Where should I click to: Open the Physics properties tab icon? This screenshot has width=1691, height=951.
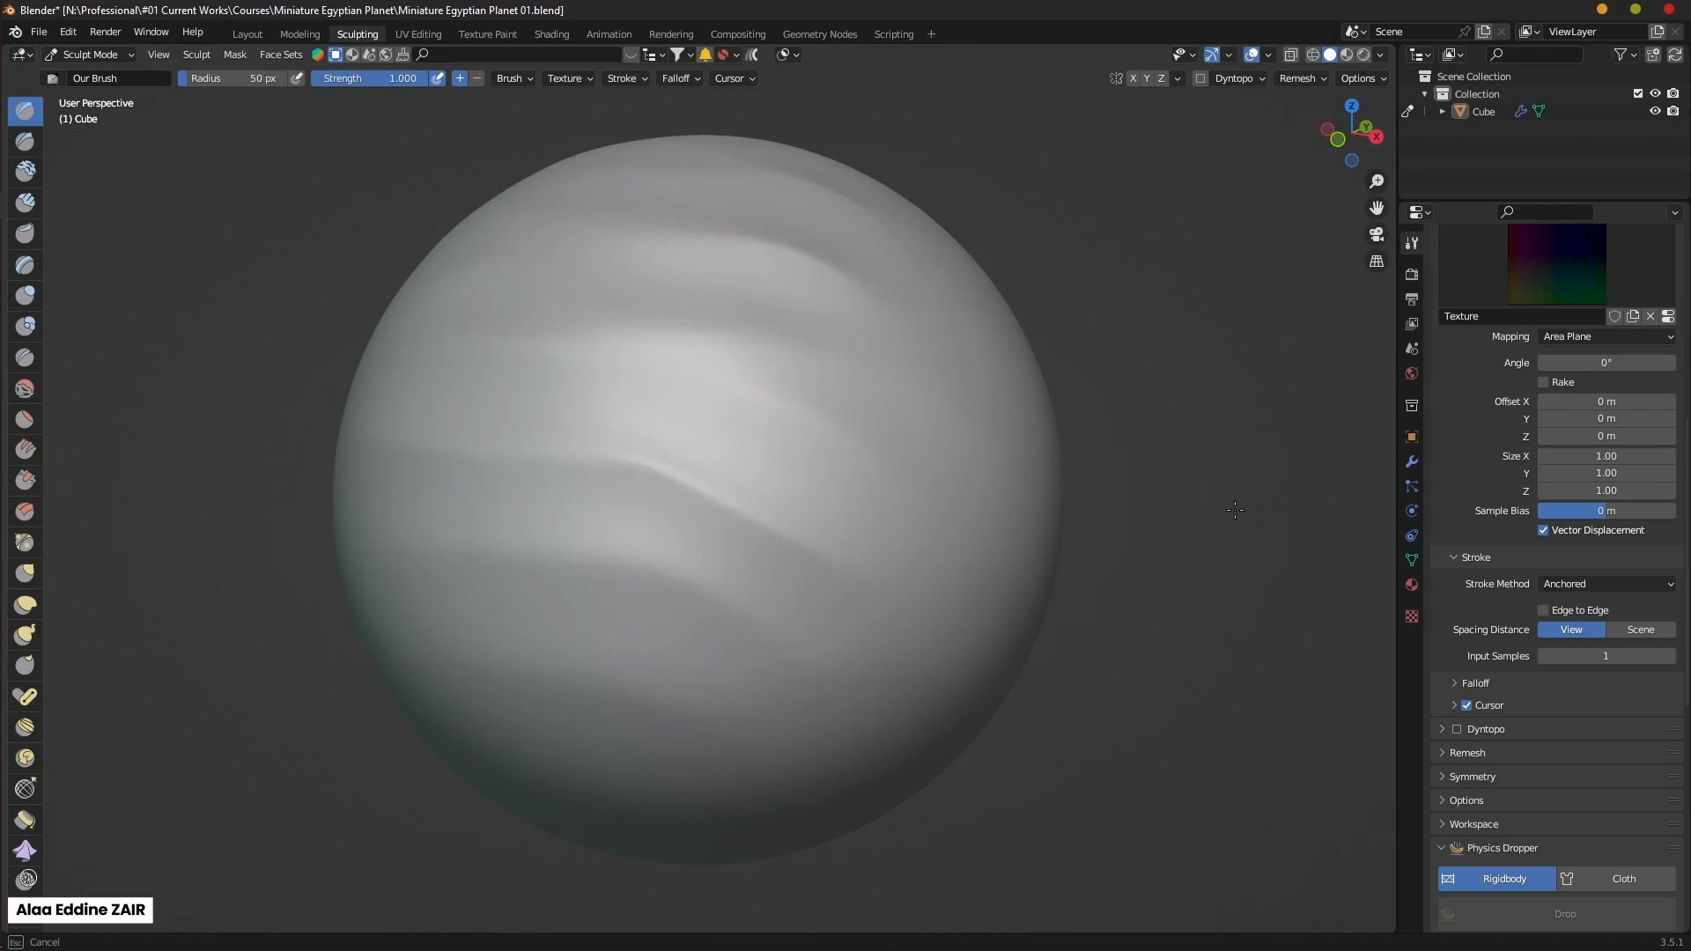click(1413, 511)
